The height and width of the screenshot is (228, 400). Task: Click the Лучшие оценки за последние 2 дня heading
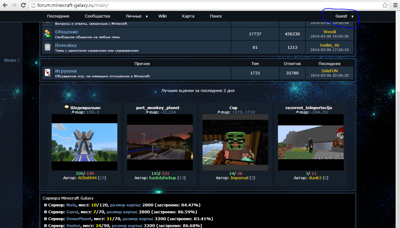point(198,91)
